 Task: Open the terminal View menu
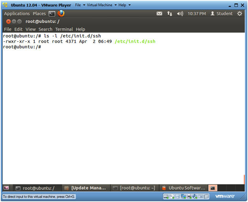[x=30, y=29]
